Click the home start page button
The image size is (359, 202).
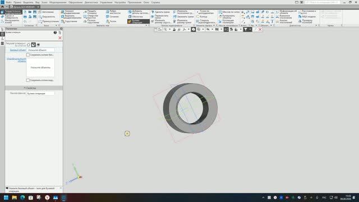(2, 7)
